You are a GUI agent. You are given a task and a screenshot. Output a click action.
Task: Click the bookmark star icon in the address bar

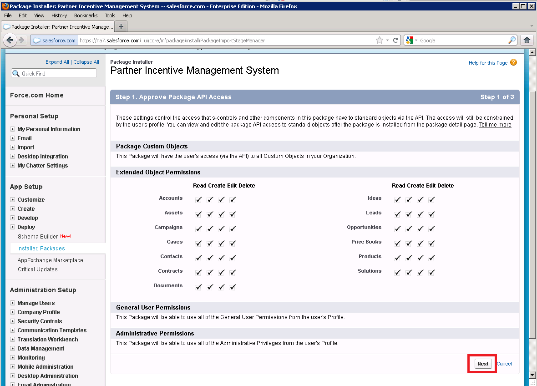[379, 40]
